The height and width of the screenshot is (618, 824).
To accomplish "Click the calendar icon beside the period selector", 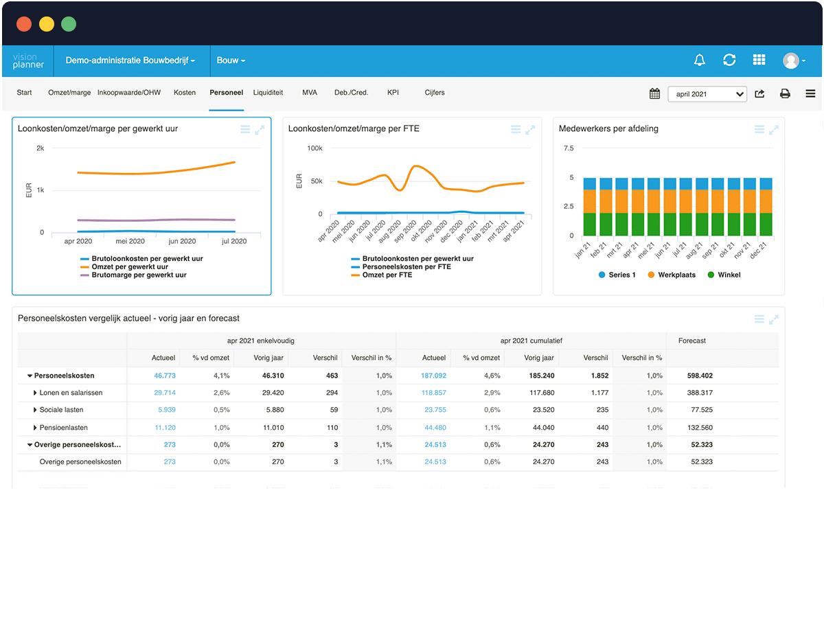I will point(654,93).
